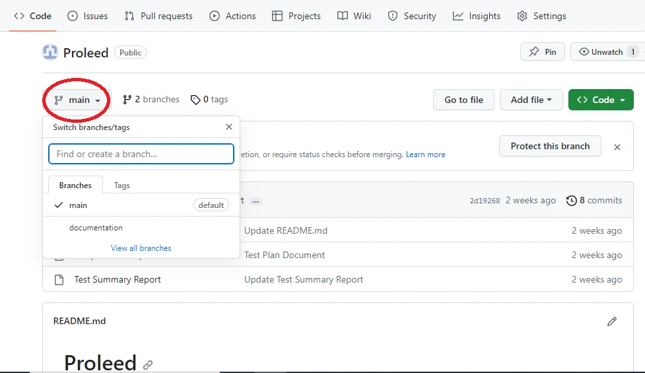The image size is (645, 373).
Task: Click the watcher count 1 badge
Action: click(x=632, y=51)
